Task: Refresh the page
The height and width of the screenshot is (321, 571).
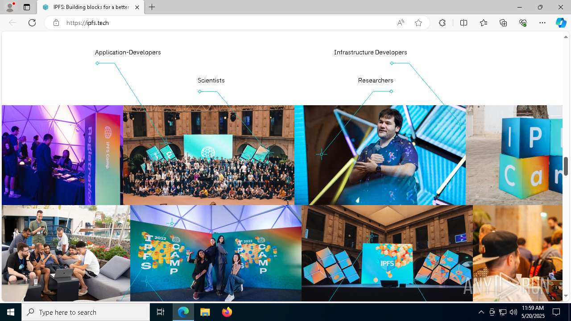Action: point(32,23)
